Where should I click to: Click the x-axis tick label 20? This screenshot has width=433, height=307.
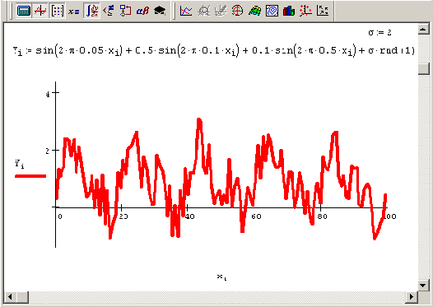[x=123, y=216]
